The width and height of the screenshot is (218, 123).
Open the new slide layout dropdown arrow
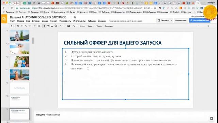click(x=14, y=26)
